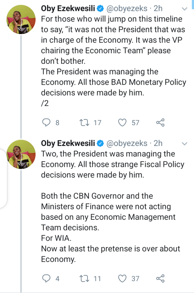This screenshot has height=293, width=194.
Task: Open the tweet text about BAD Monetary Policy
Action: 113,82
